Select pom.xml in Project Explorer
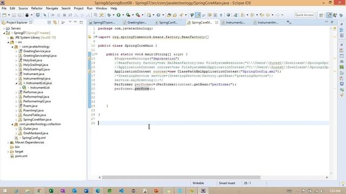Screen dimensions: 346x194 21,156
